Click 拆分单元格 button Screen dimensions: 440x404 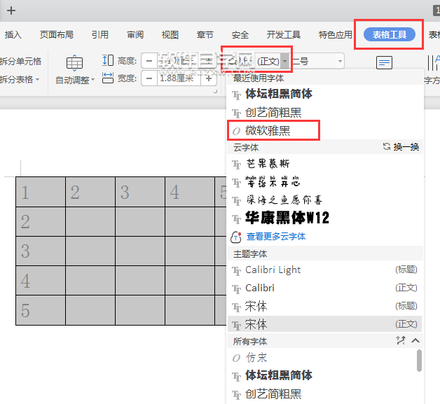(21, 62)
